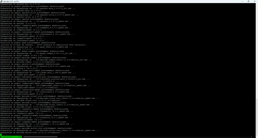The height and width of the screenshot is (138, 258).
Task: Click line containing '01-mysql-common_5.8+1.1.0_all.deb'
Action: click(39, 53)
